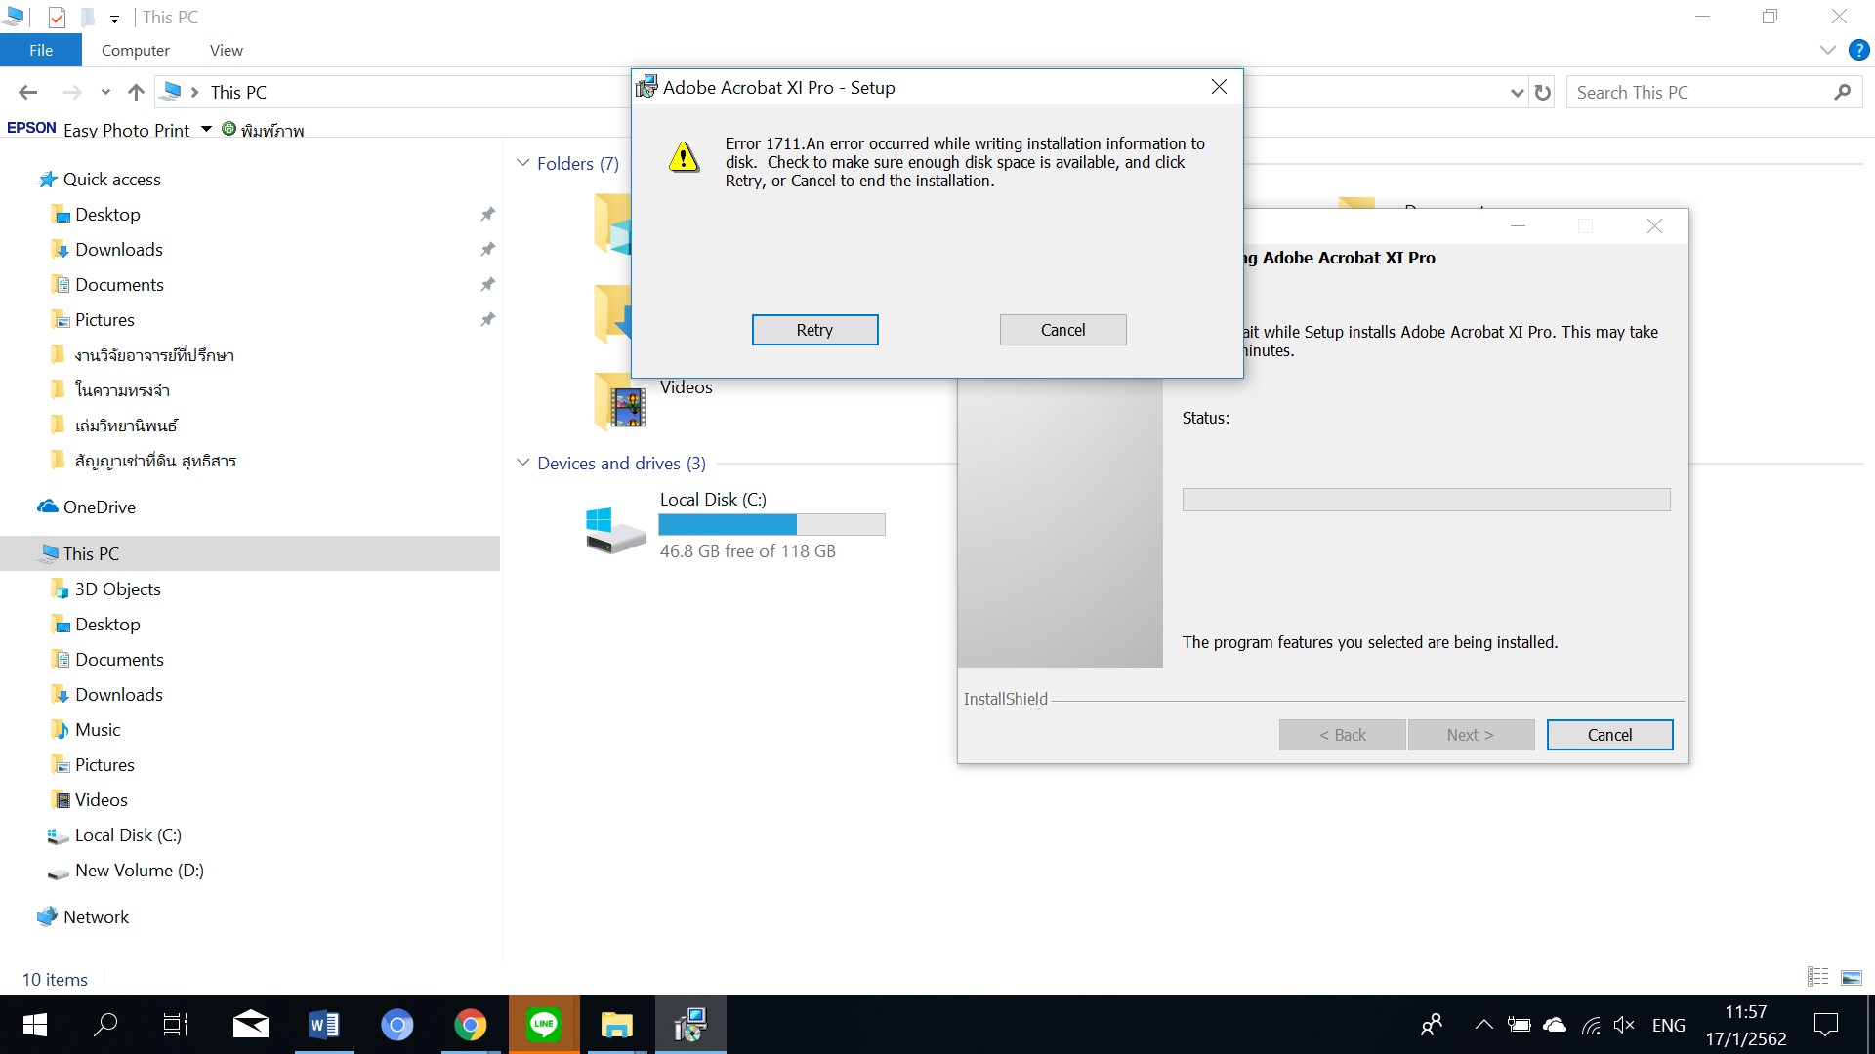1875x1054 pixels.
Task: Click Retry in the error dialog
Action: (814, 330)
